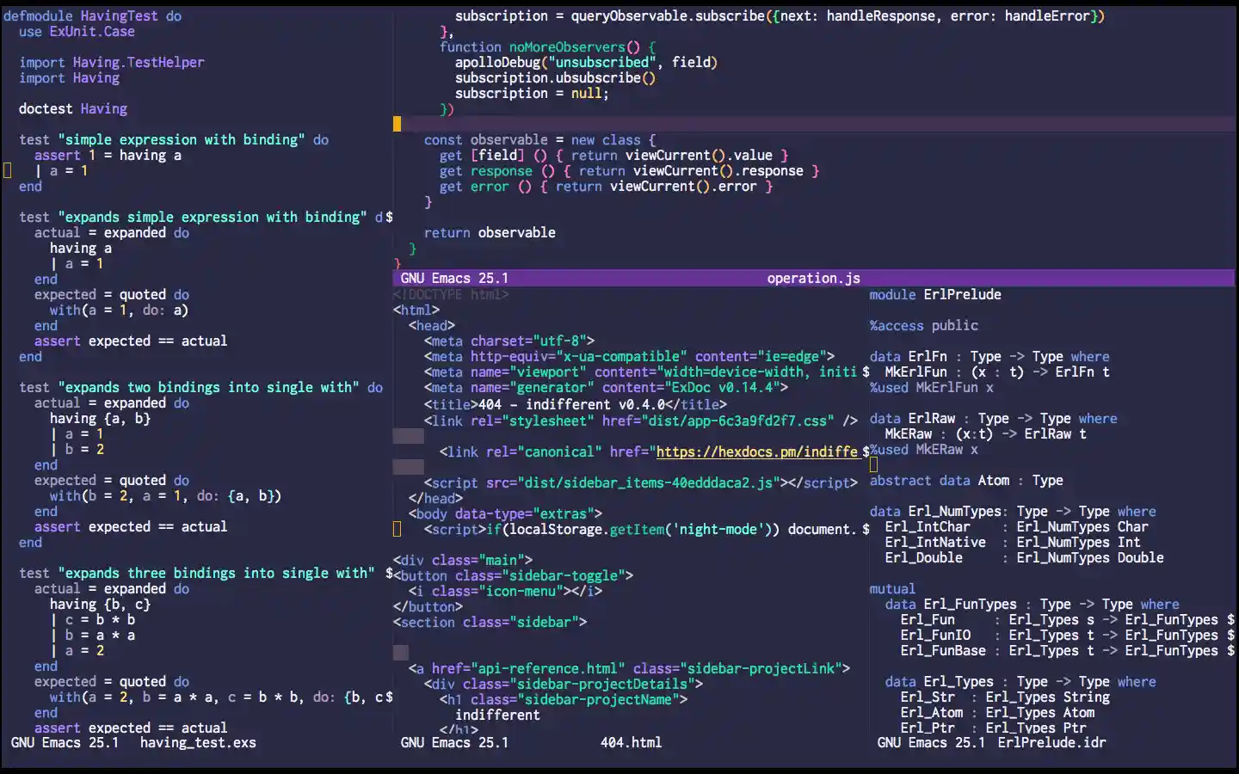Put cursor on "assert 1 = having a"

coord(108,155)
